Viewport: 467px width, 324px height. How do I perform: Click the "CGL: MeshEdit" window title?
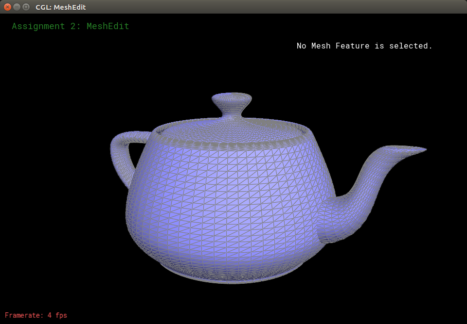61,7
